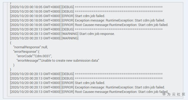
Task: Click the errorCode "Cdm.0031" line
Action: pos(34,56)
